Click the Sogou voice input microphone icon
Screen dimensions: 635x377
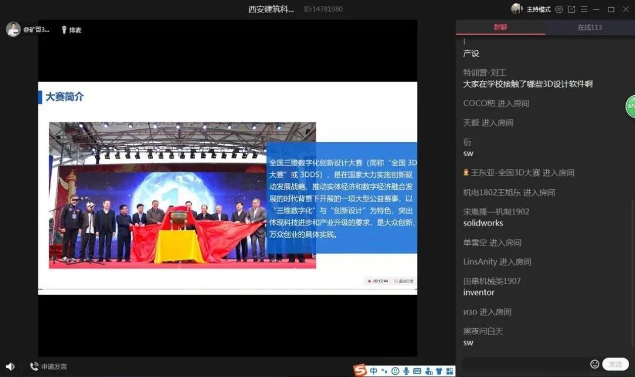406,371
